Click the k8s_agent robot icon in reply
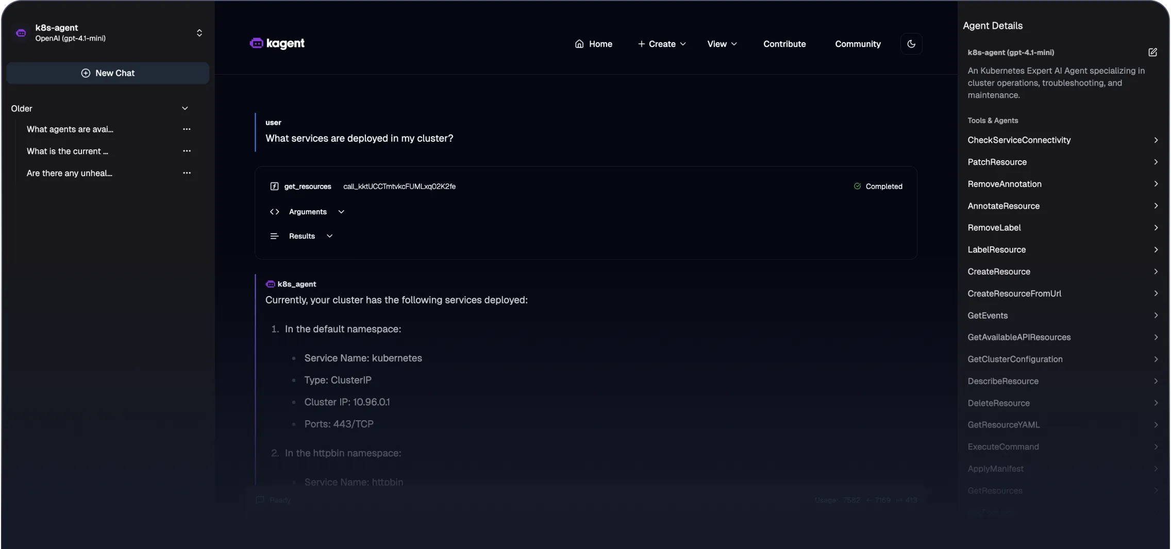The image size is (1171, 549). [x=270, y=284]
